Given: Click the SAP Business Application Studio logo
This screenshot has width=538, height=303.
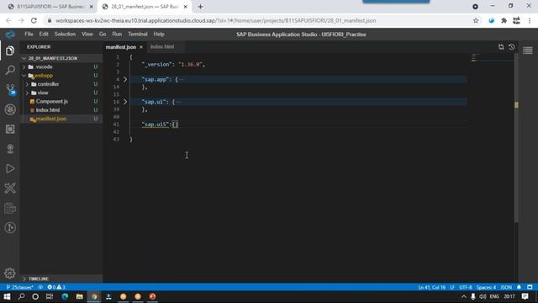Looking at the screenshot, I should (10, 34).
